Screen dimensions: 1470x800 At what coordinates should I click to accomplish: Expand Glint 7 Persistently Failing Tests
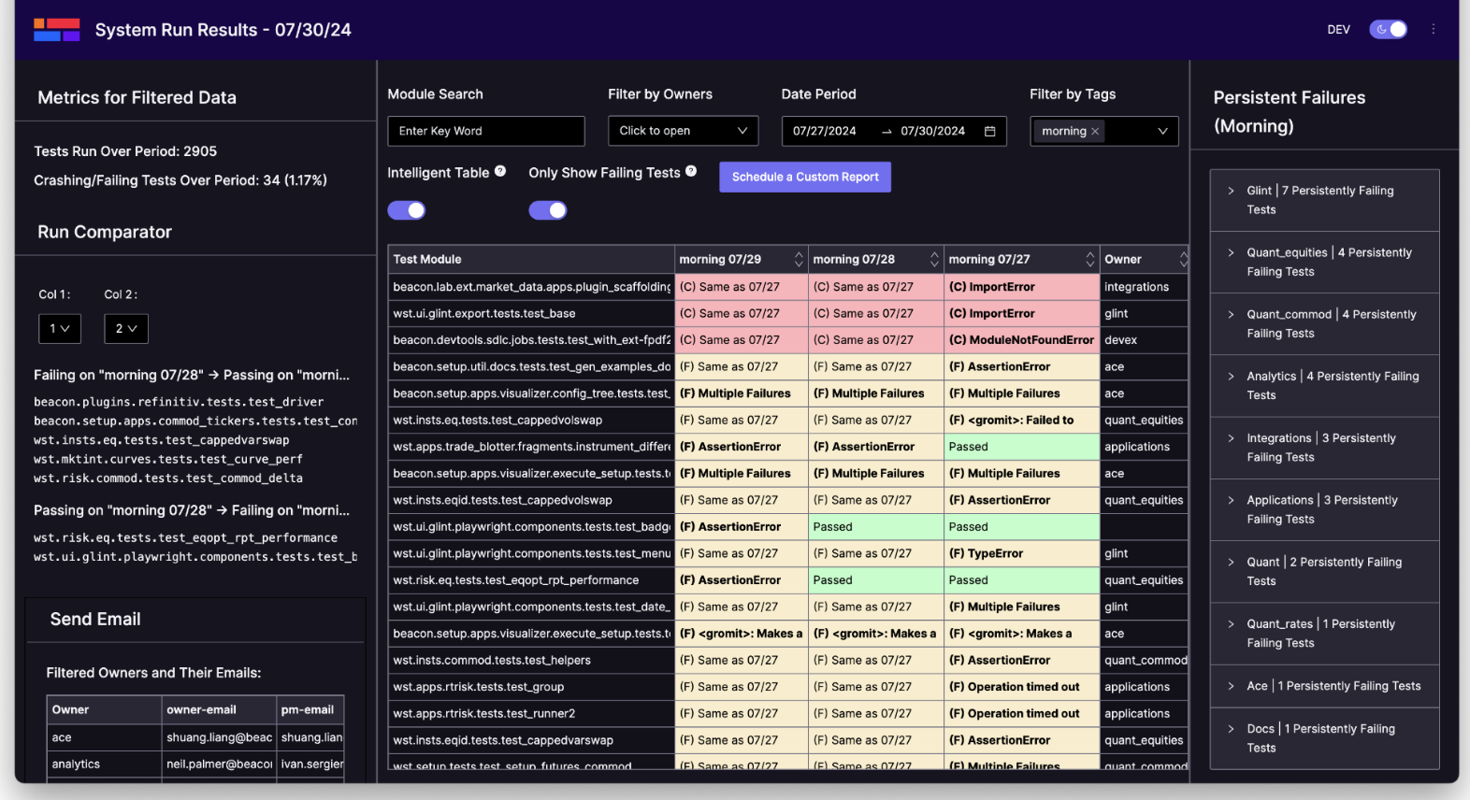tap(1324, 200)
